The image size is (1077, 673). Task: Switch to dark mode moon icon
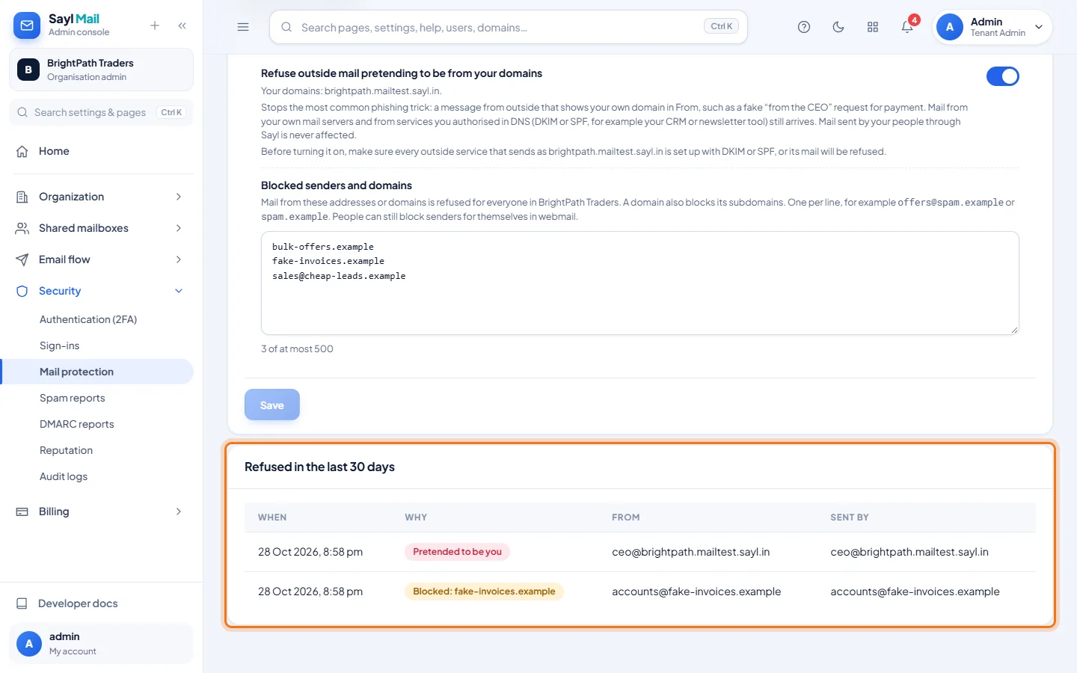(838, 27)
